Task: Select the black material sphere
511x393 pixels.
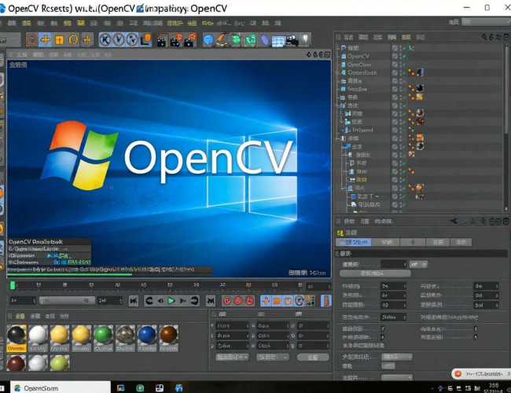Action: click(x=17, y=335)
